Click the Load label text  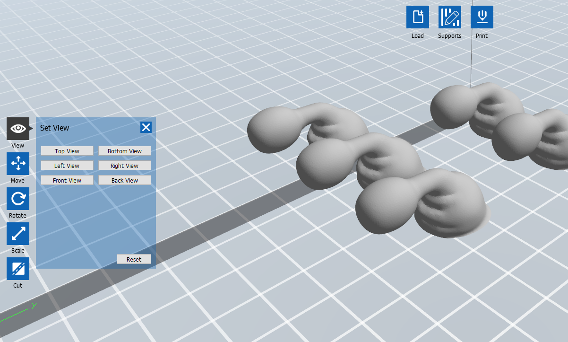point(418,36)
